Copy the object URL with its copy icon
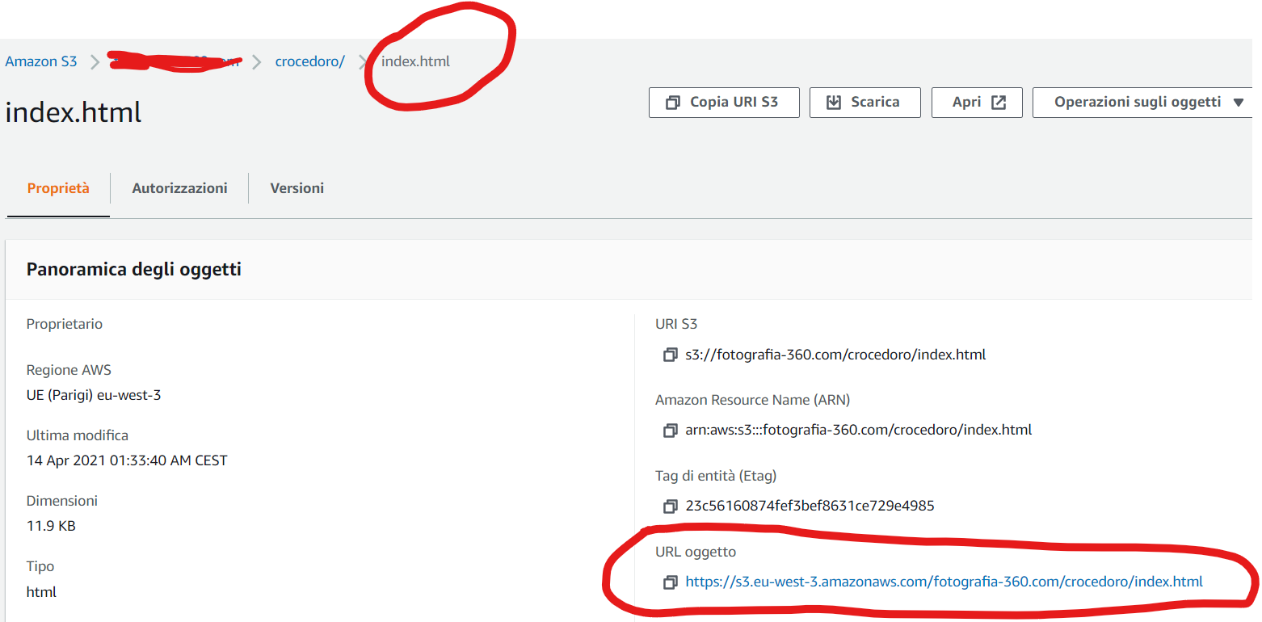Image resolution: width=1262 pixels, height=622 pixels. coord(670,582)
